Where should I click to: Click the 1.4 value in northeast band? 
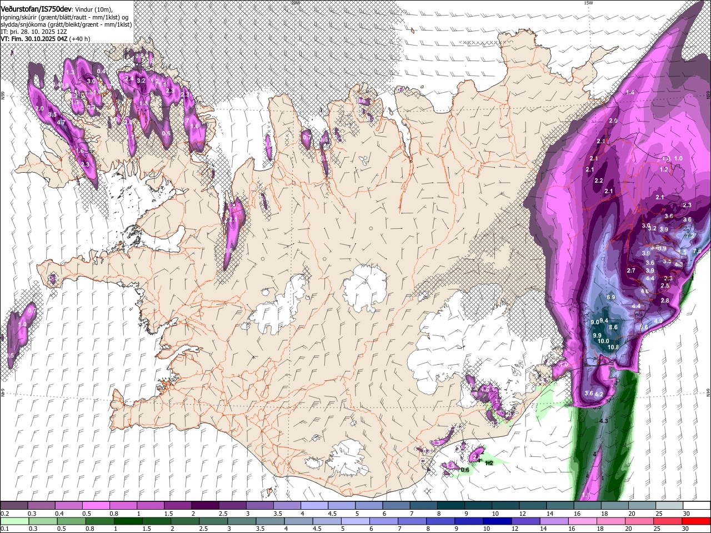pyautogui.click(x=630, y=92)
